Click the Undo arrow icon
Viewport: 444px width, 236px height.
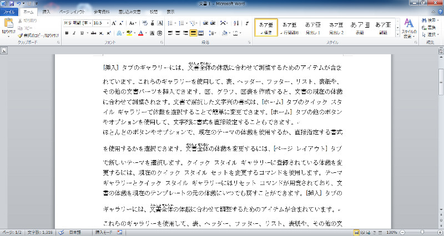click(x=19, y=4)
